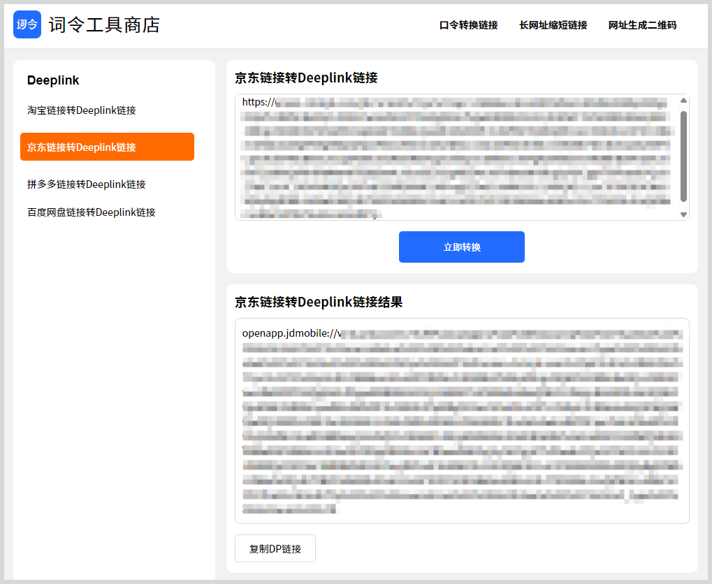Image resolution: width=712 pixels, height=584 pixels.
Task: Click the Deeplink sidebar heading
Action: tap(53, 80)
